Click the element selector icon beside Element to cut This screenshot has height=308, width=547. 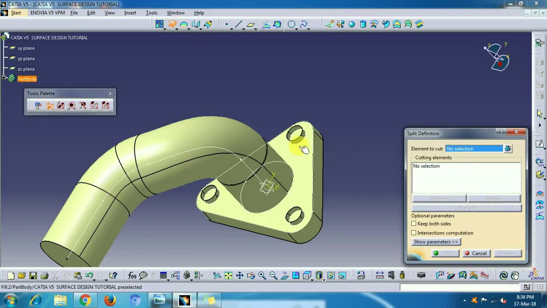508,148
